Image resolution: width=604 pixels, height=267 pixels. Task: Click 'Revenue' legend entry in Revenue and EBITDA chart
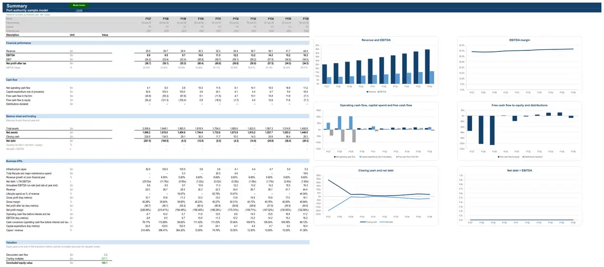pyautogui.click(x=371, y=92)
